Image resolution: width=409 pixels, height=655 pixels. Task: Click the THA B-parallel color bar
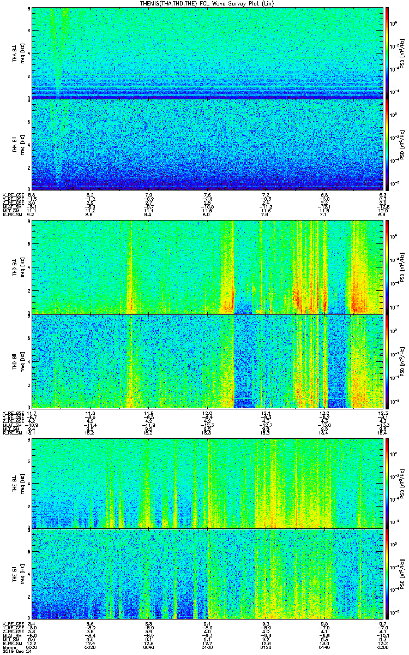pyautogui.click(x=388, y=144)
